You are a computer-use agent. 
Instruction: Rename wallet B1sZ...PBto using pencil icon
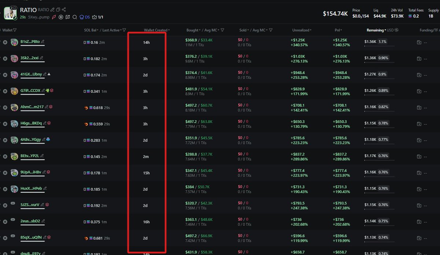43,42
